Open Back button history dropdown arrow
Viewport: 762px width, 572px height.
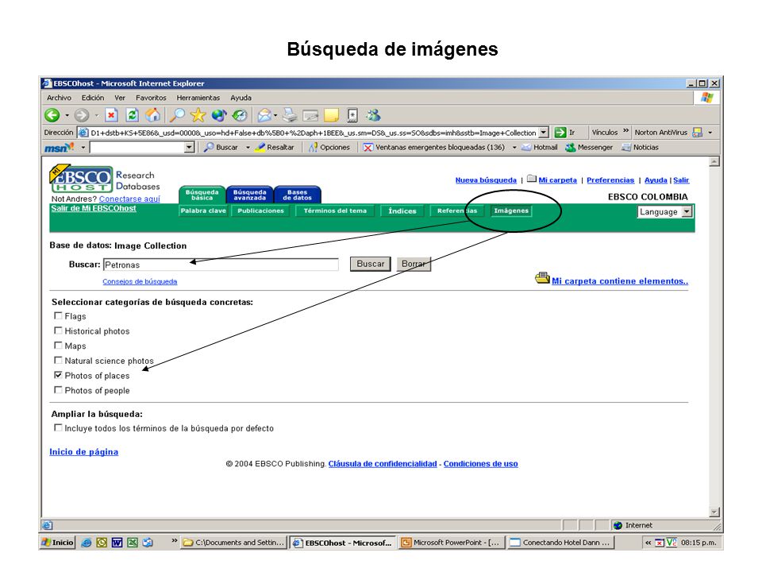point(67,116)
